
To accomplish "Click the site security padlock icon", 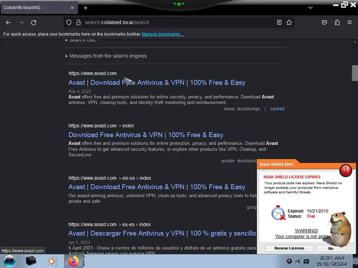I will (x=79, y=22).
